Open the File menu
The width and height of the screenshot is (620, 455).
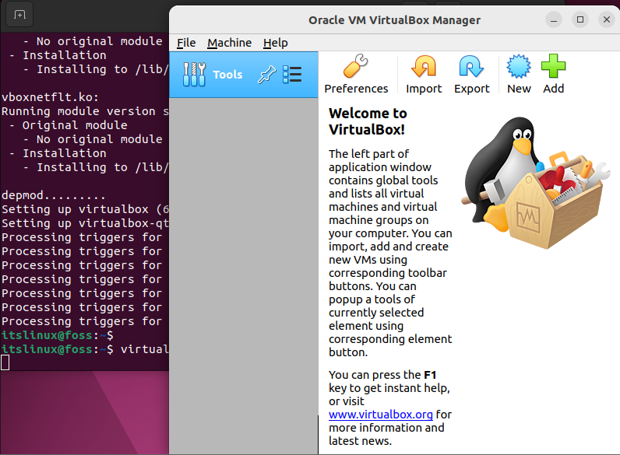(x=186, y=43)
